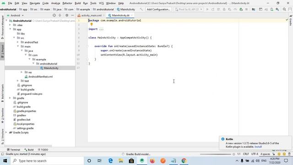Click the Windows search box
293x165 pixels.
point(47,161)
